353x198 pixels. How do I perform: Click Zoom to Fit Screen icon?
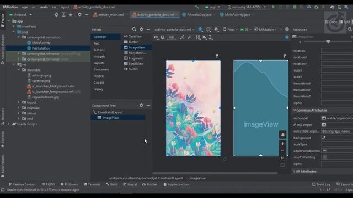282,165
